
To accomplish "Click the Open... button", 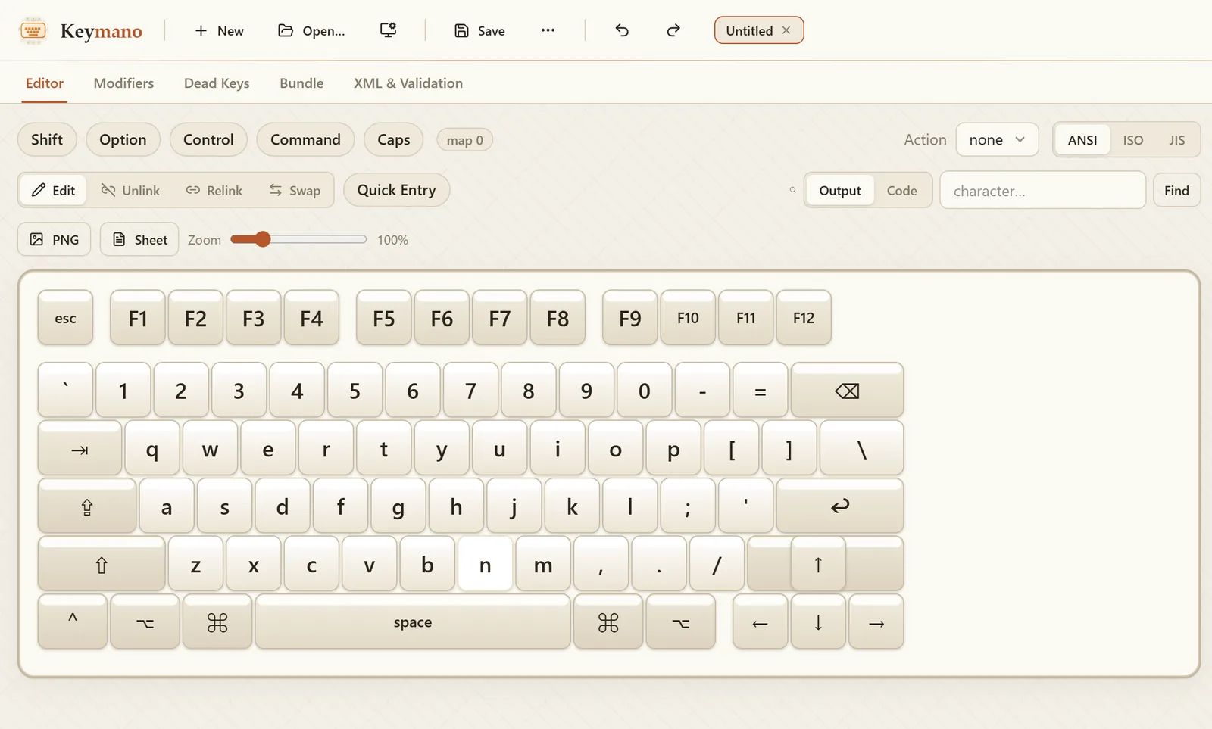I will (x=311, y=30).
